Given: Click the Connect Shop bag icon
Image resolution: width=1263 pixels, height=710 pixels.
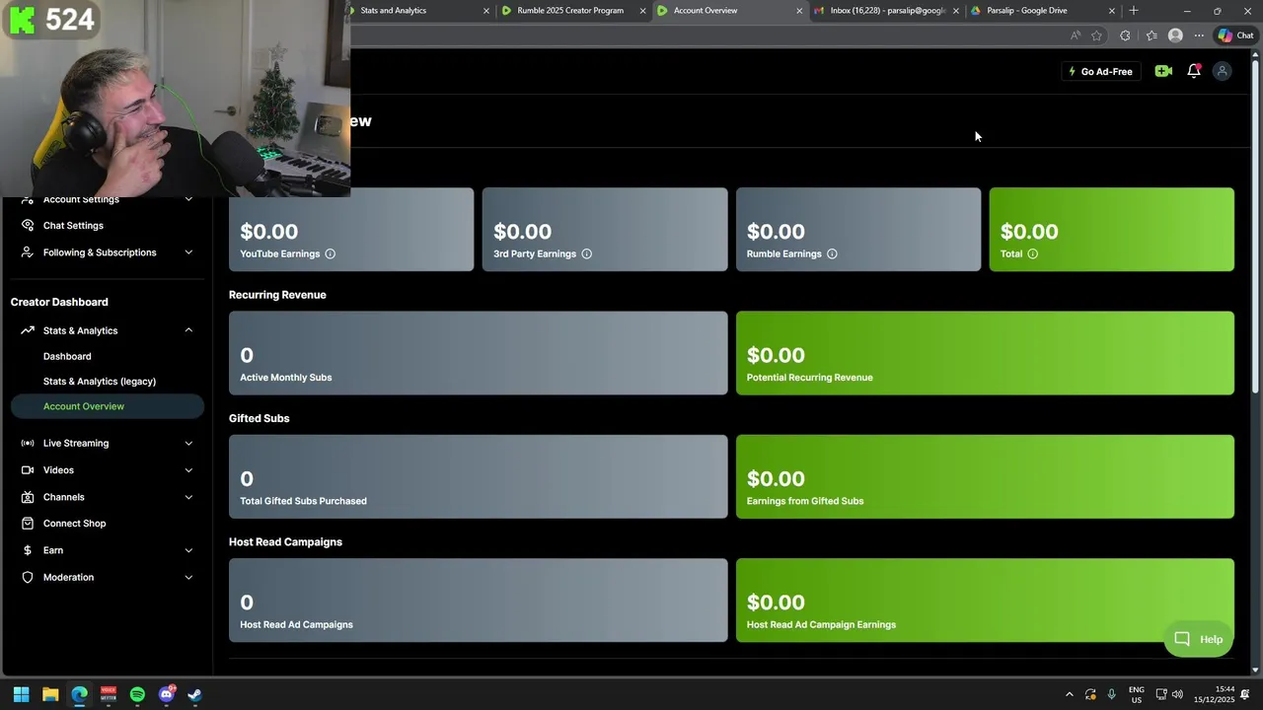Looking at the screenshot, I should [28, 524].
